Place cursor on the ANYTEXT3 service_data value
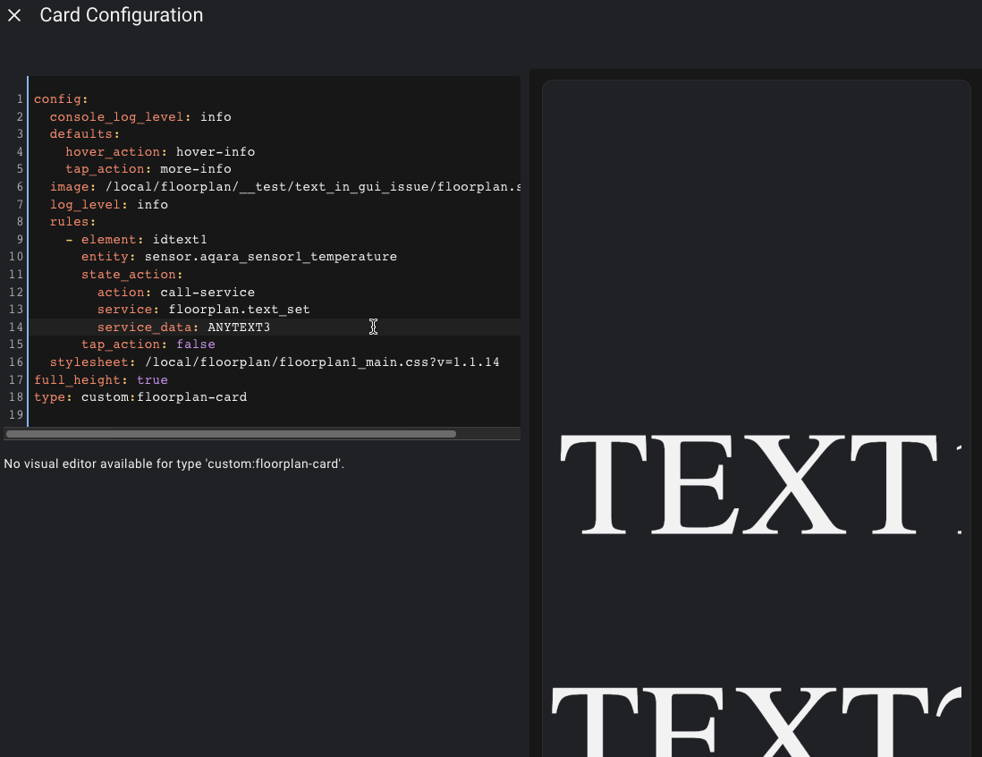The image size is (982, 757). [x=238, y=327]
